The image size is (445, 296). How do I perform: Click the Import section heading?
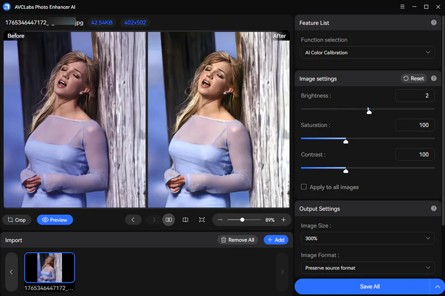point(13,240)
